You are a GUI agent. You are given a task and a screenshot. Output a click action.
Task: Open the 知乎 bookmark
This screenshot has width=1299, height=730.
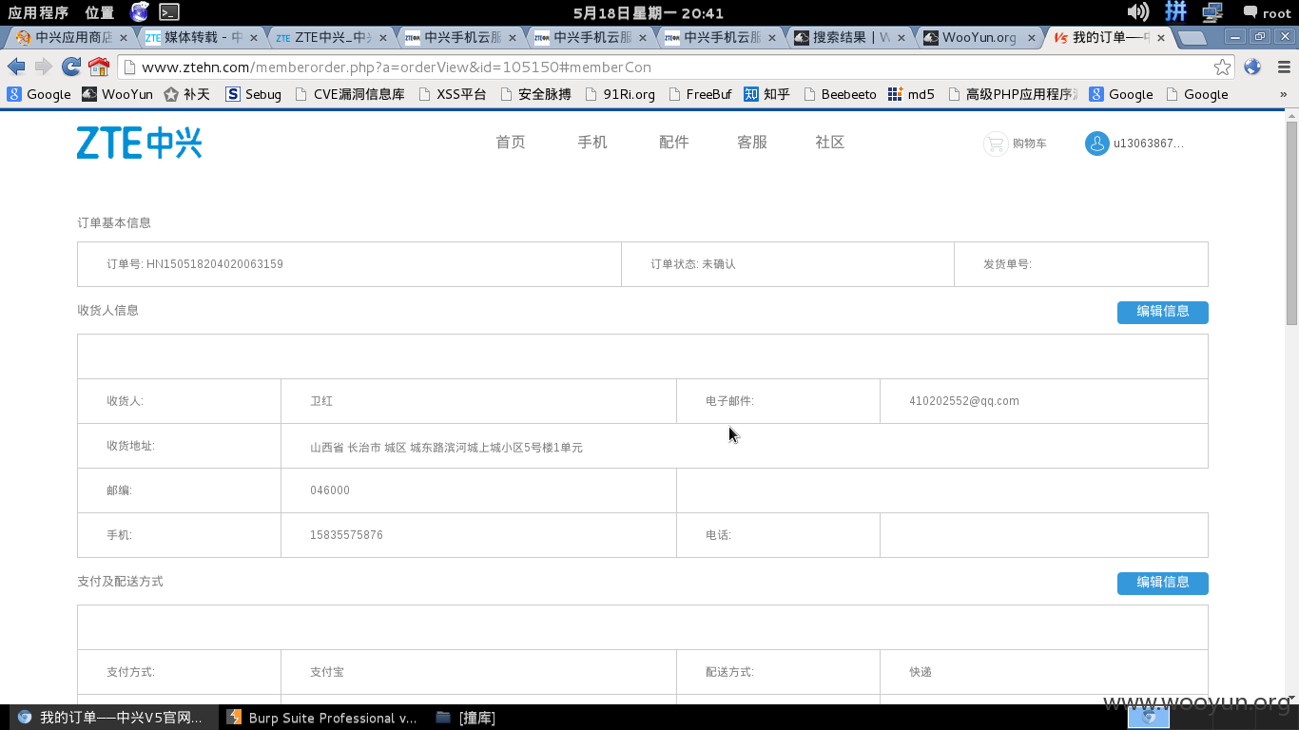(767, 94)
